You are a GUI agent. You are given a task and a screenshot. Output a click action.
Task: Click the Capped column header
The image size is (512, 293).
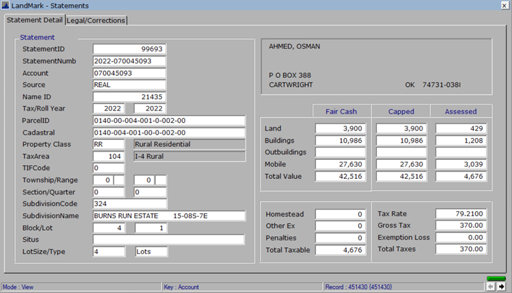tap(401, 111)
